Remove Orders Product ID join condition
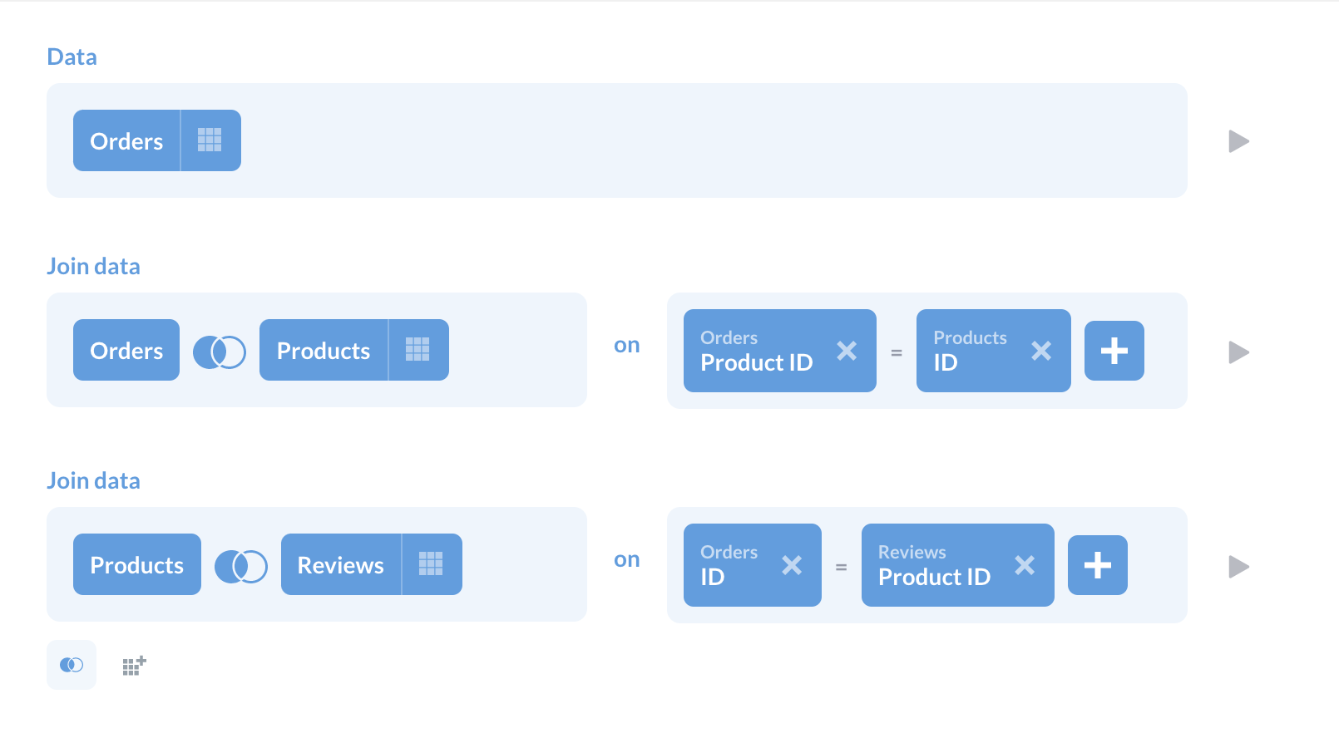This screenshot has height=733, width=1339. click(847, 351)
